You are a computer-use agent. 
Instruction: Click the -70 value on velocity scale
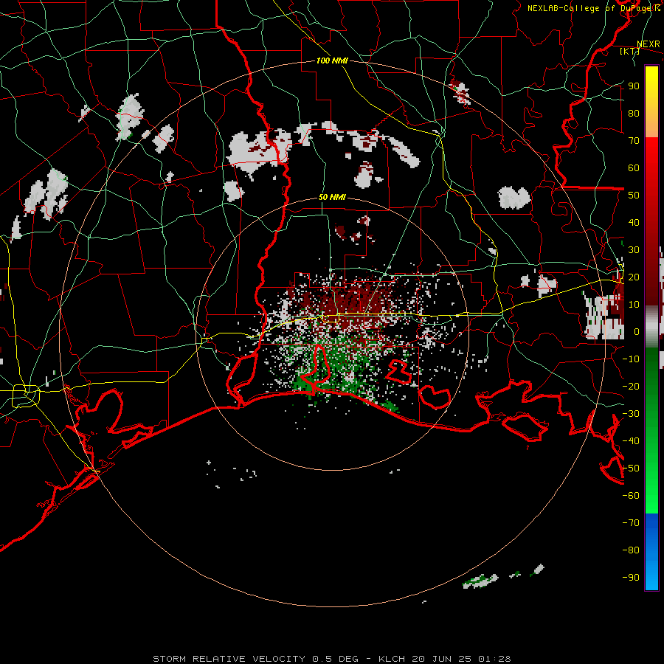point(631,523)
